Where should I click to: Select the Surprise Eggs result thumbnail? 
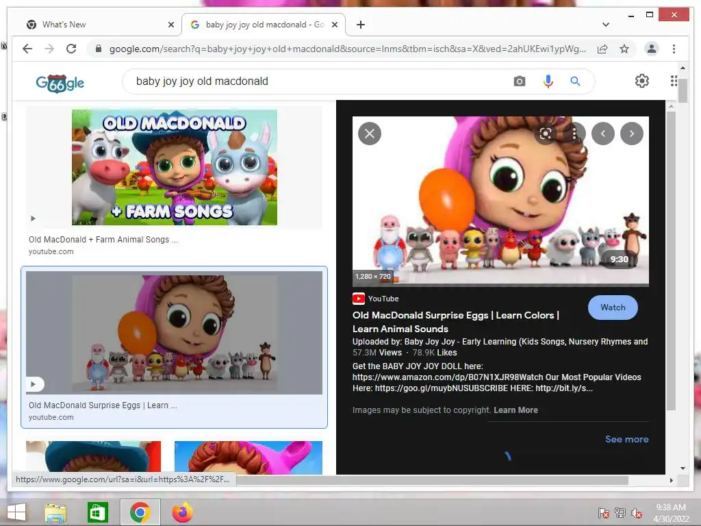click(174, 333)
